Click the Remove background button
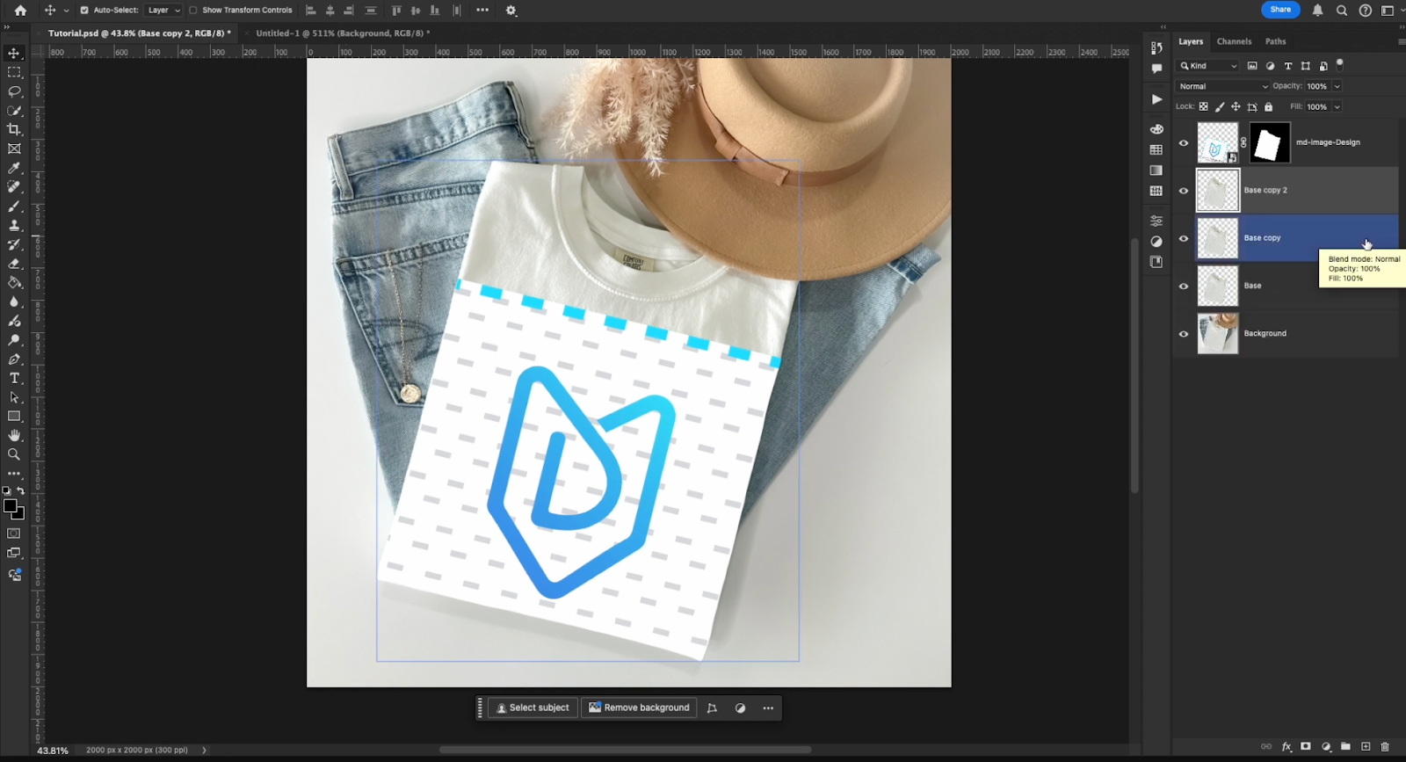1406x762 pixels. coord(639,708)
